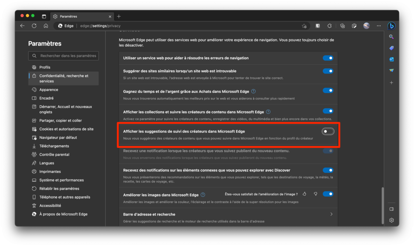
Task: Open the Shopping tag icon in sidebar
Action: pyautogui.click(x=391, y=48)
